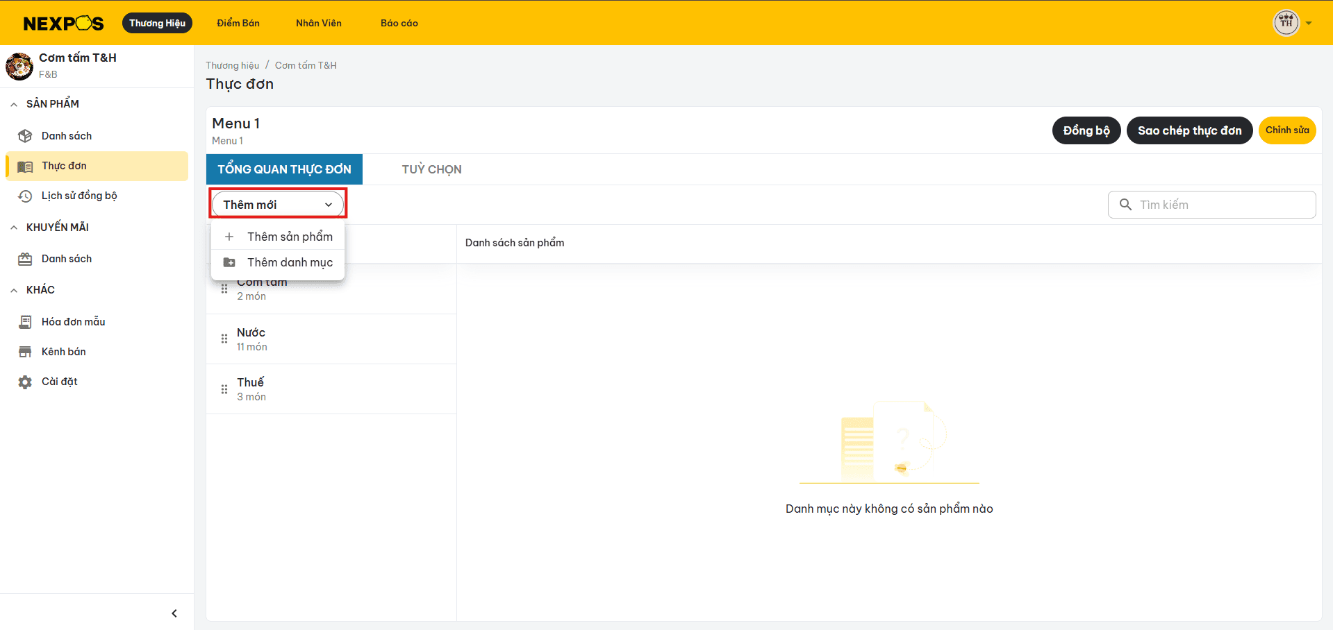Click the Cài đặt gear icon
Screen dimensions: 1333x630
25,382
